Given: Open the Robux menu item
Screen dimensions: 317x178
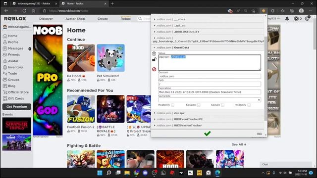Looking at the screenshot, I should pos(125,19).
